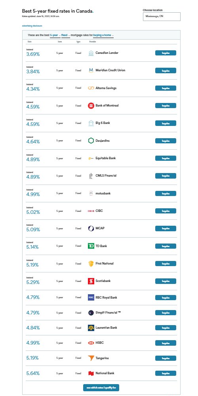Viewport: 198px width, 396px height.
Task: Click the Alterna Savings provider name
Action: pos(106,88)
